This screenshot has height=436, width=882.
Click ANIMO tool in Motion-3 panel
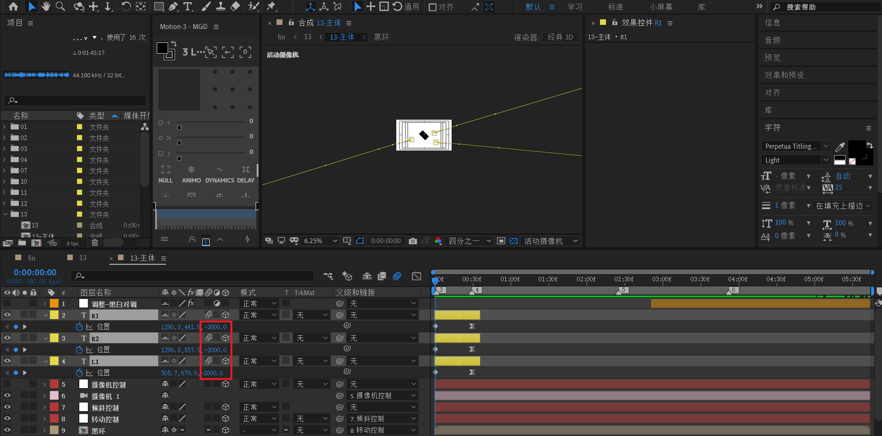pos(191,174)
